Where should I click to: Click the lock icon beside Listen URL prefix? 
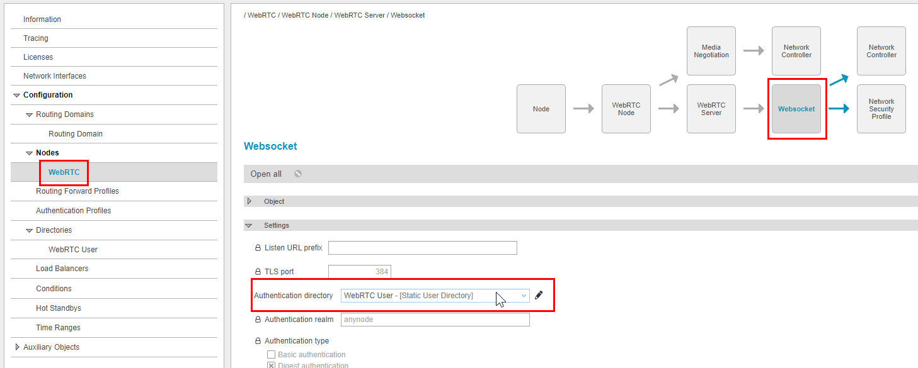click(258, 248)
